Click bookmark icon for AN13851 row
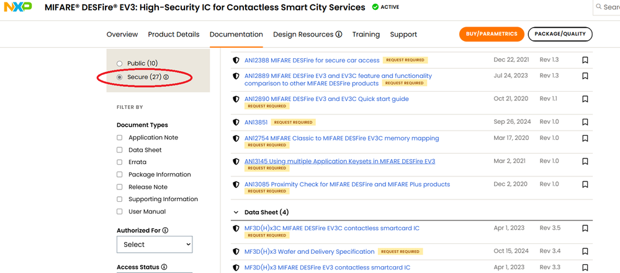 tap(585, 122)
